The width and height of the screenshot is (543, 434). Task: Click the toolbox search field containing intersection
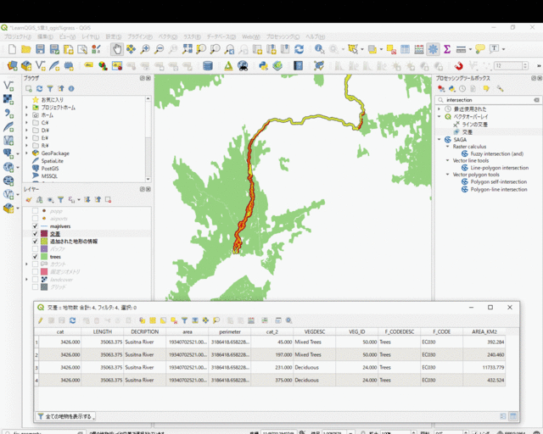(489, 100)
